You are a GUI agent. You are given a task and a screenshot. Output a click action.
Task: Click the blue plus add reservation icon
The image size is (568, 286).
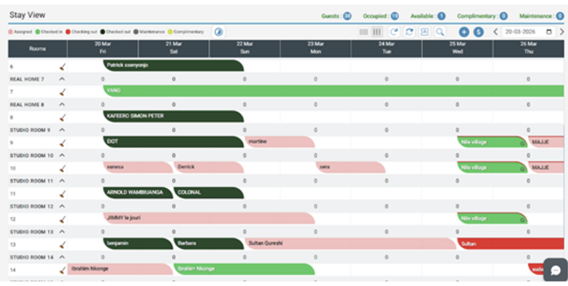pos(464,32)
